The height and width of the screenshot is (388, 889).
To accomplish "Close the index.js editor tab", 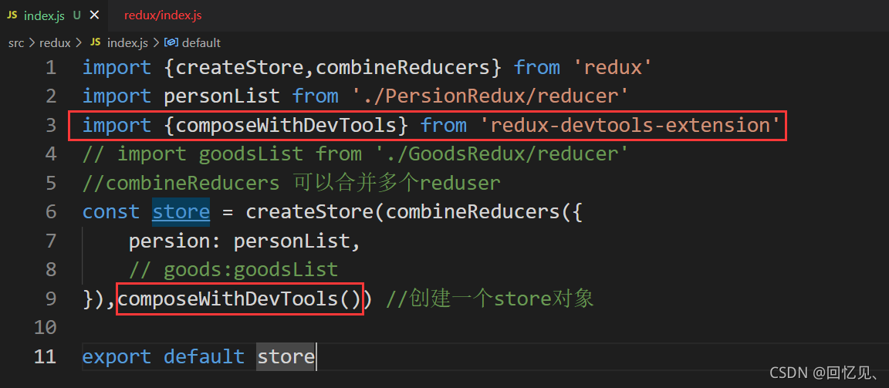I will tap(94, 15).
